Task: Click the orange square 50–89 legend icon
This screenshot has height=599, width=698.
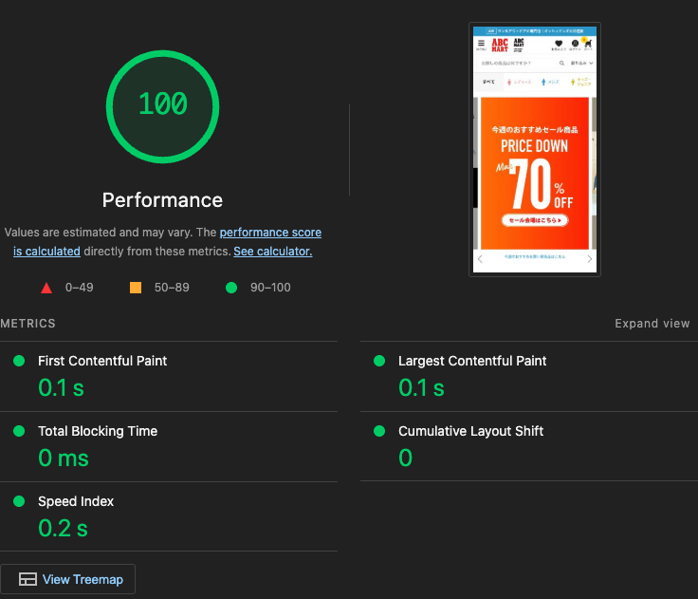Action: [136, 288]
